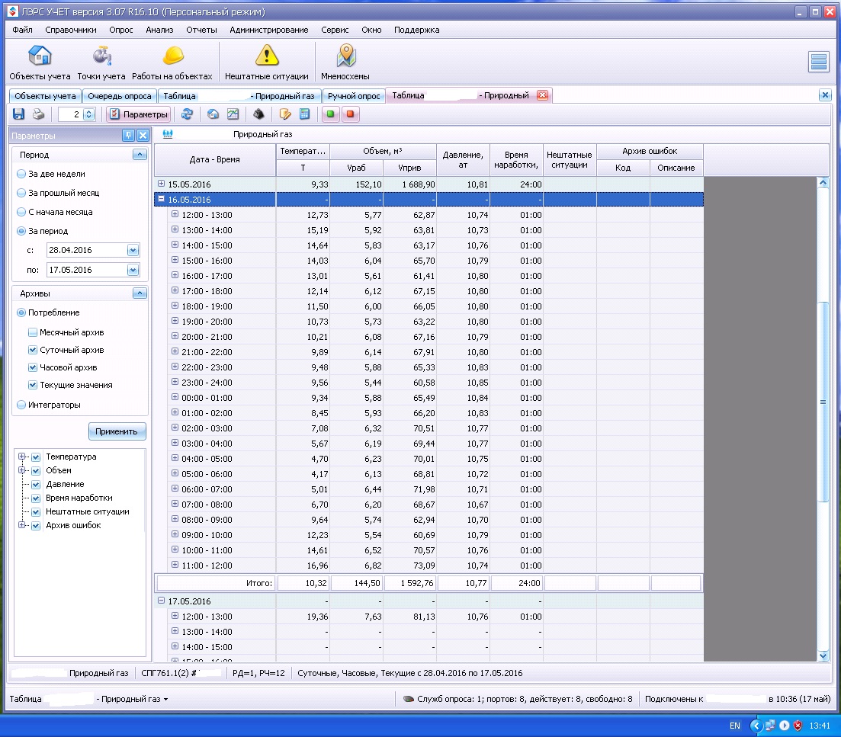Refresh data with the blue arrows icon

click(187, 114)
